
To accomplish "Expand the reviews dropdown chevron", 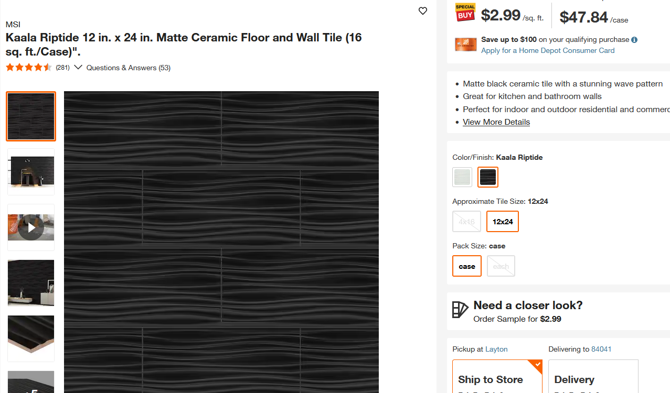I will [78, 67].
